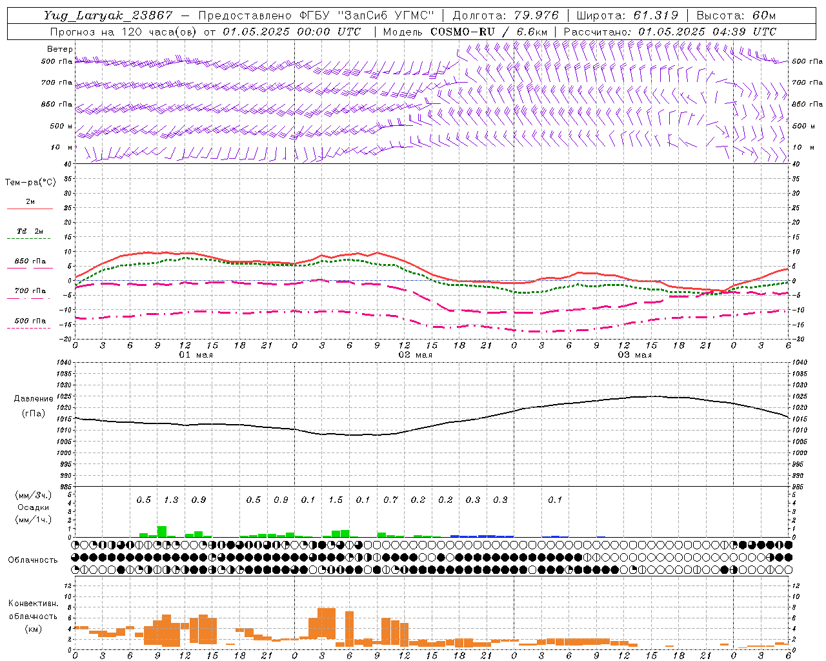Click the 700 гПа temperature legend label
The image size is (826, 661).
coord(30,291)
